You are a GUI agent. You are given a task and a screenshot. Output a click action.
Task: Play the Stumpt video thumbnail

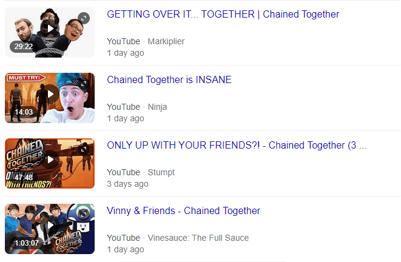pyautogui.click(x=50, y=163)
